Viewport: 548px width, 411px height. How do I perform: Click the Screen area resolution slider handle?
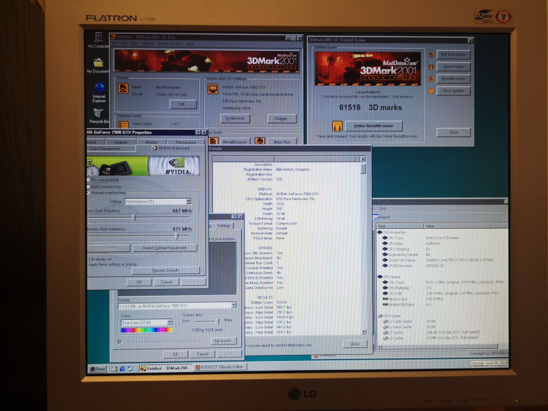pos(218,321)
